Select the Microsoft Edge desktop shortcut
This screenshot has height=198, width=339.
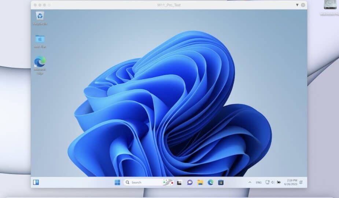coord(40,65)
